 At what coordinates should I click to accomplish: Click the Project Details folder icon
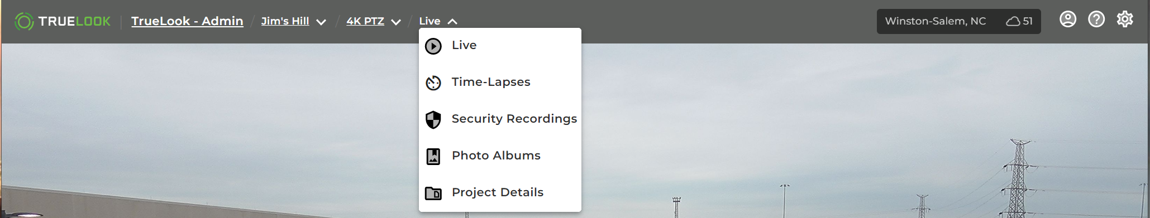coord(433,193)
